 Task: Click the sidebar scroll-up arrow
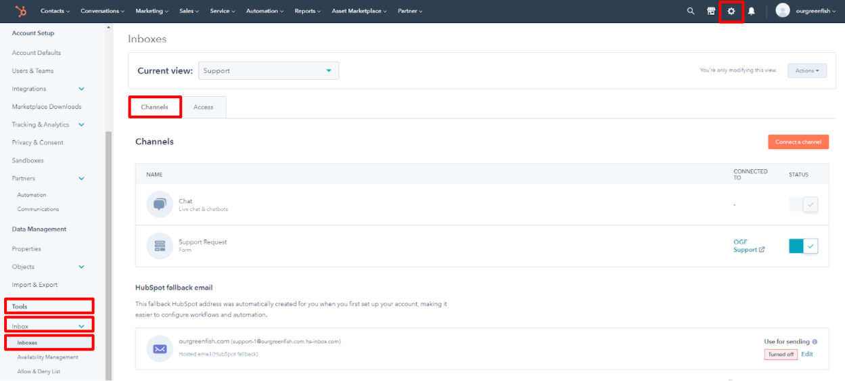(x=108, y=28)
